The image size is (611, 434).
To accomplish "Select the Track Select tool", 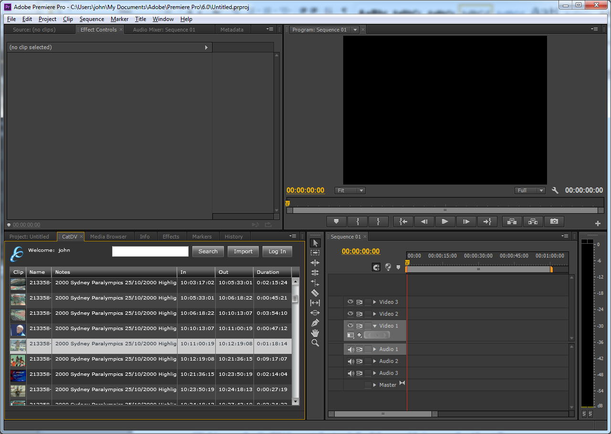I will click(315, 253).
